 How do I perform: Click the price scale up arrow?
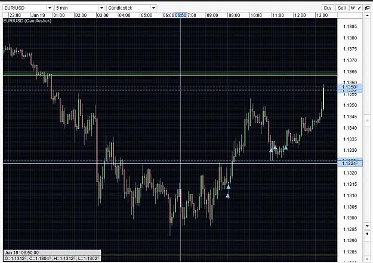pyautogui.click(x=367, y=16)
